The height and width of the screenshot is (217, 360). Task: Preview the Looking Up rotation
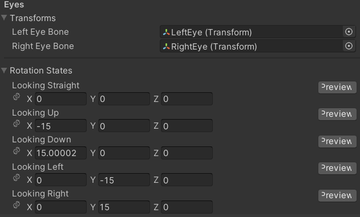337,114
